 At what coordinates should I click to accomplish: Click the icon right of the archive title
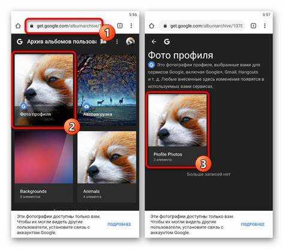104,41
